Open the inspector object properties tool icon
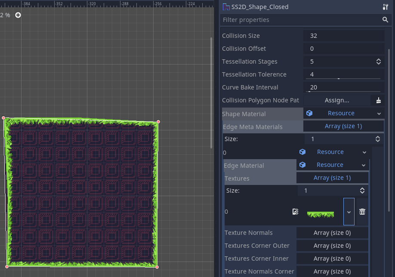Screen dimensions: 395x277 385,7
